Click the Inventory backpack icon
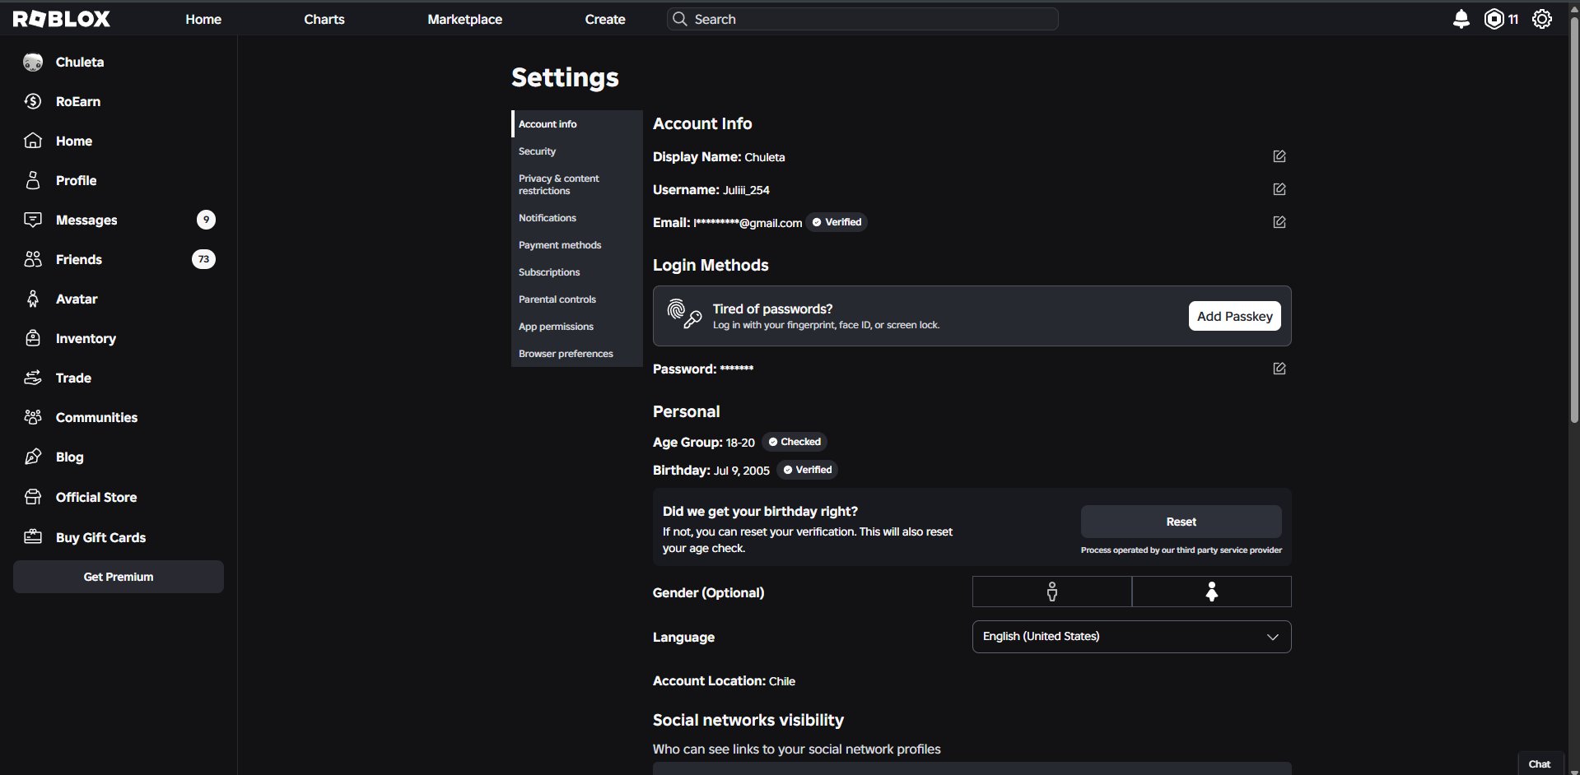The image size is (1580, 775). coord(33,339)
